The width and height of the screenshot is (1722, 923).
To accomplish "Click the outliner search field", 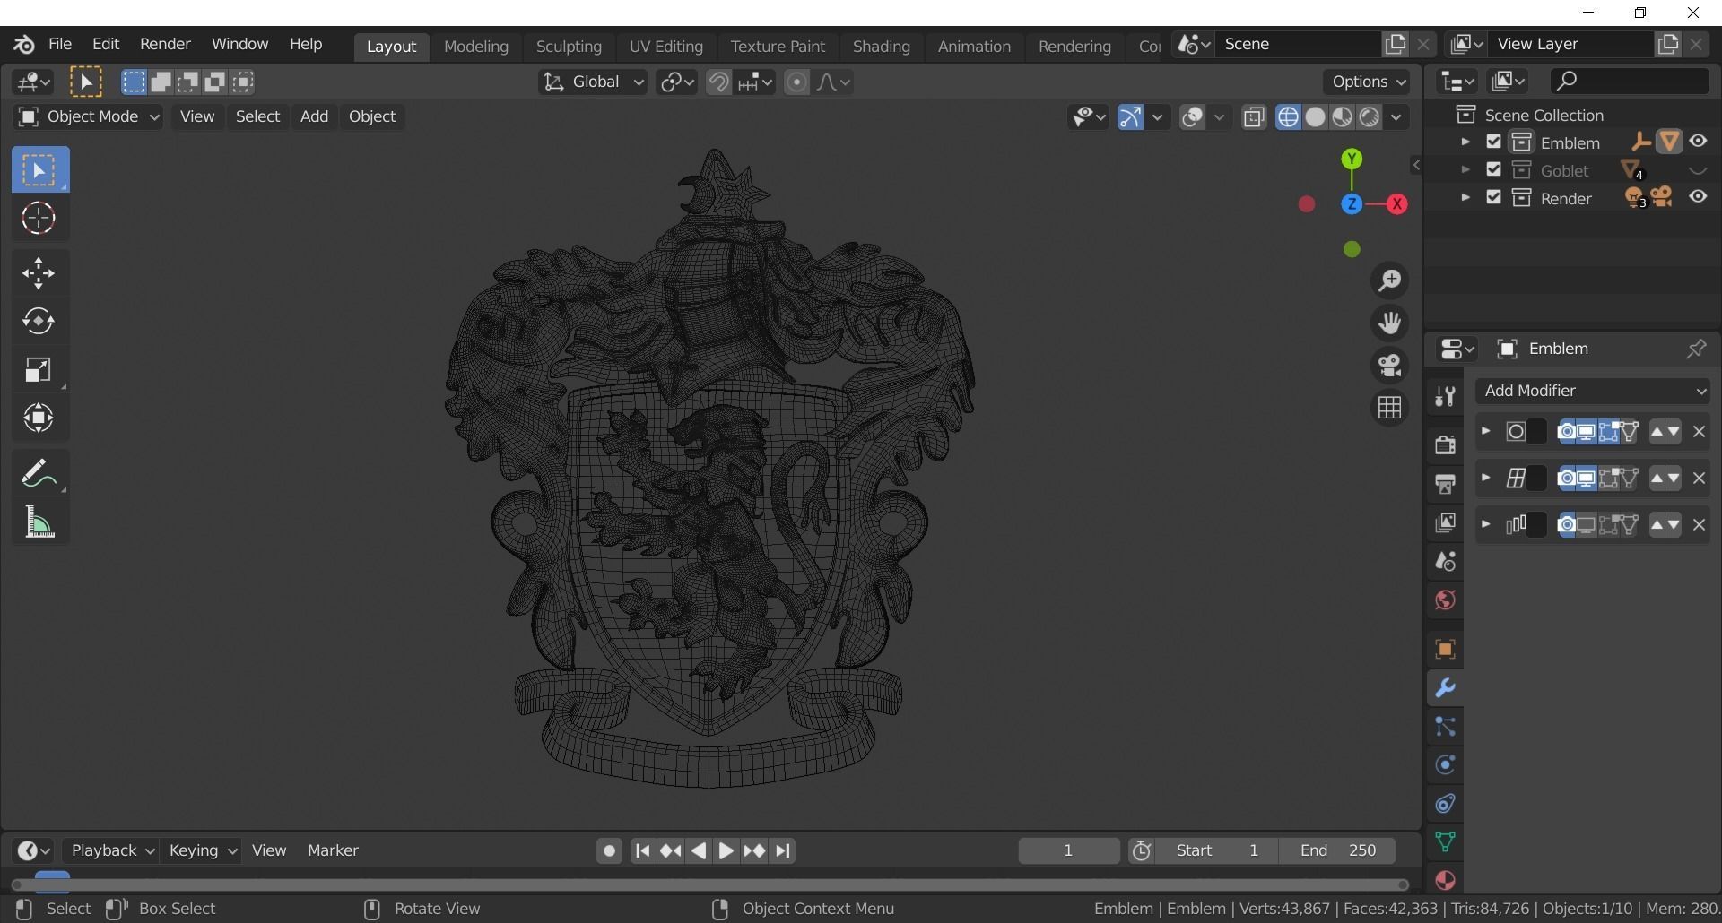I will (x=1629, y=81).
